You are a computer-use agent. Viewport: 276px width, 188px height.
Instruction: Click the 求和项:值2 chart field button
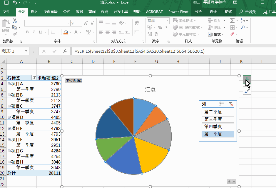tap(73, 80)
